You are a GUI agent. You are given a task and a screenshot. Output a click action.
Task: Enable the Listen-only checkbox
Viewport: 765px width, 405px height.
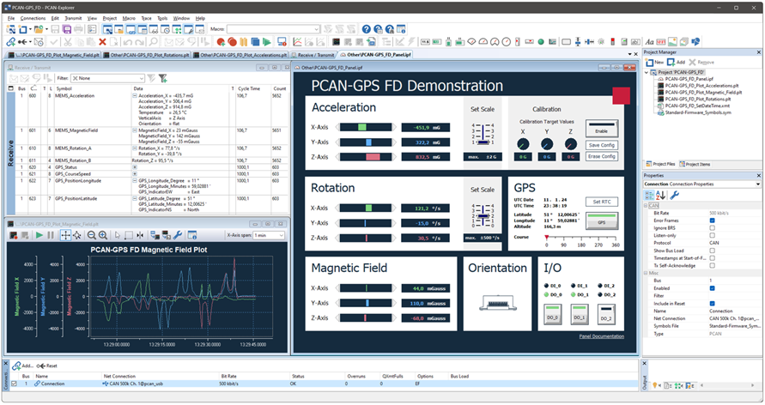click(712, 235)
